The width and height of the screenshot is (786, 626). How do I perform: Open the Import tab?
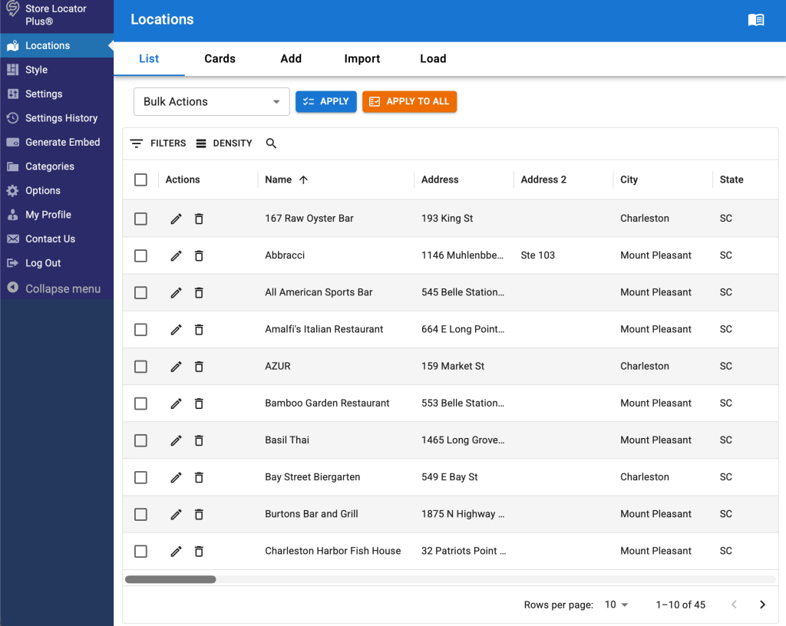362,58
